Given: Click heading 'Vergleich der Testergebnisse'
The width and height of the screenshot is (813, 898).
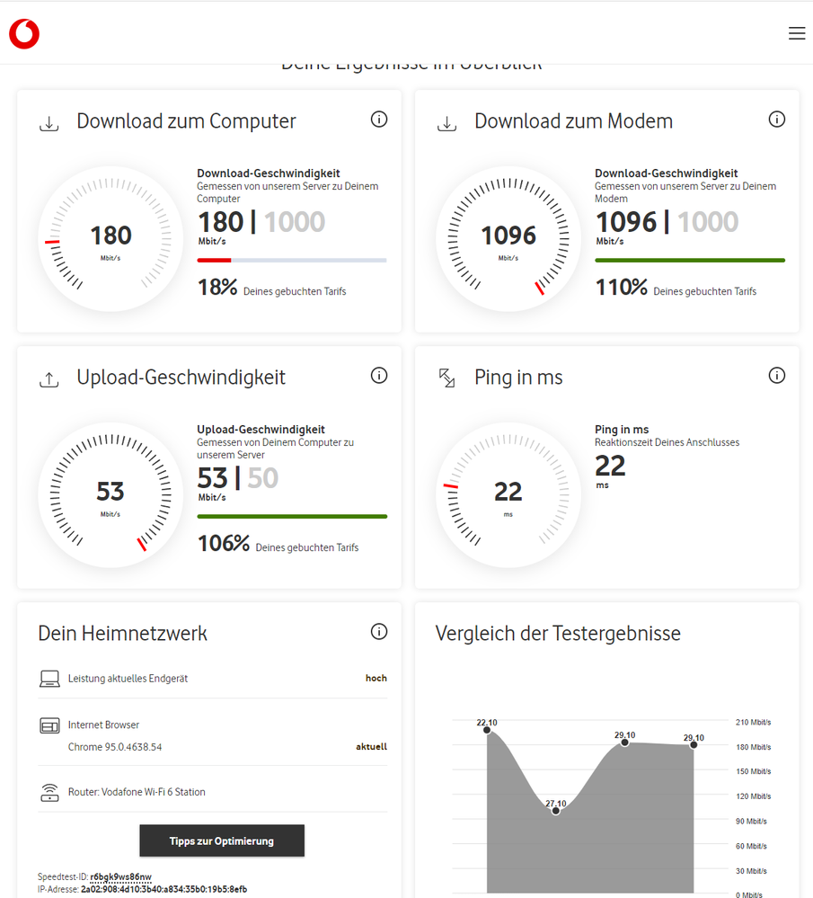Looking at the screenshot, I should 558,634.
